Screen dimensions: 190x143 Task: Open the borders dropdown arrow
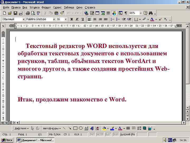coord(140,19)
